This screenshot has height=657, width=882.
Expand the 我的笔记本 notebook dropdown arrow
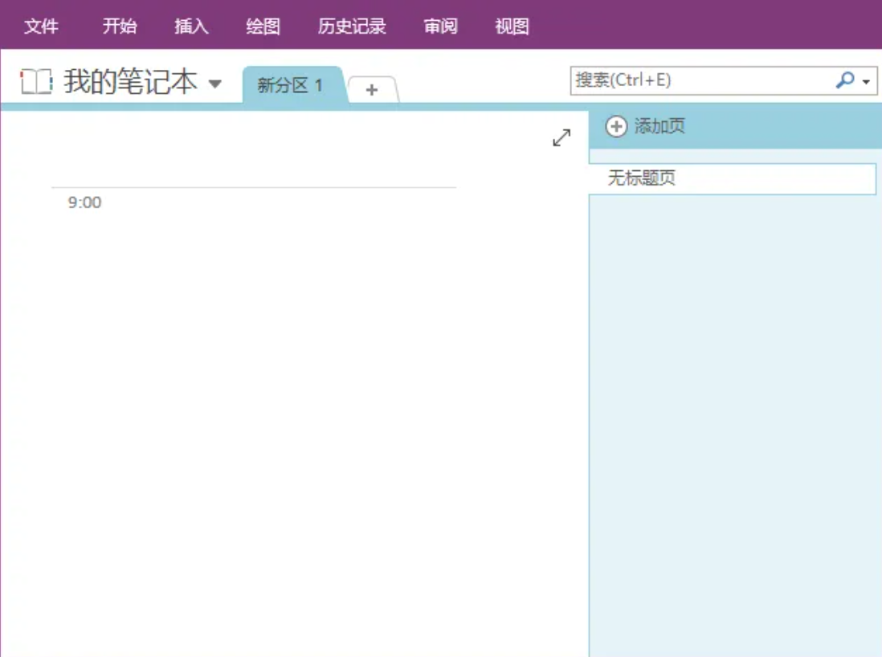point(214,84)
